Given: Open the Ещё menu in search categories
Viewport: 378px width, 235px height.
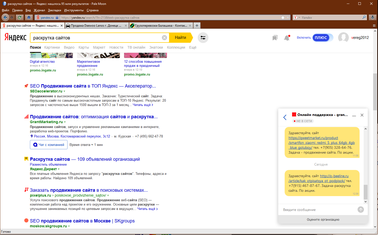Looking at the screenshot, I should (193, 47).
